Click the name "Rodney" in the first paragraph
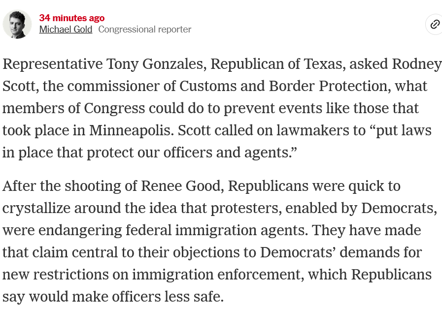Viewport: 442px width, 309px height. pos(416,64)
